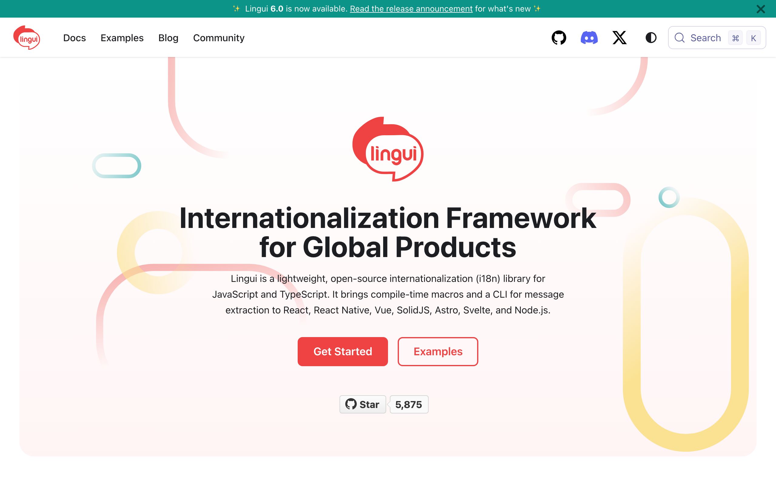Viewport: 776px width, 485px height.
Task: Open the Community nav item
Action: point(219,38)
